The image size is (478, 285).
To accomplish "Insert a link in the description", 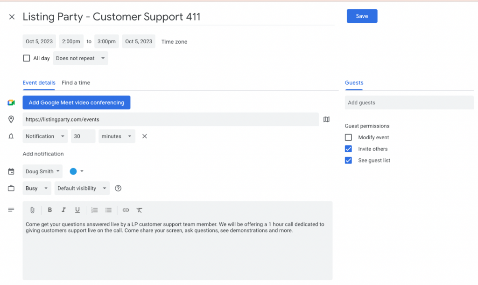I will click(x=126, y=210).
